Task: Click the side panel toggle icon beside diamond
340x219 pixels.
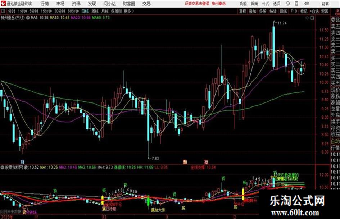Action: click(x=312, y=18)
